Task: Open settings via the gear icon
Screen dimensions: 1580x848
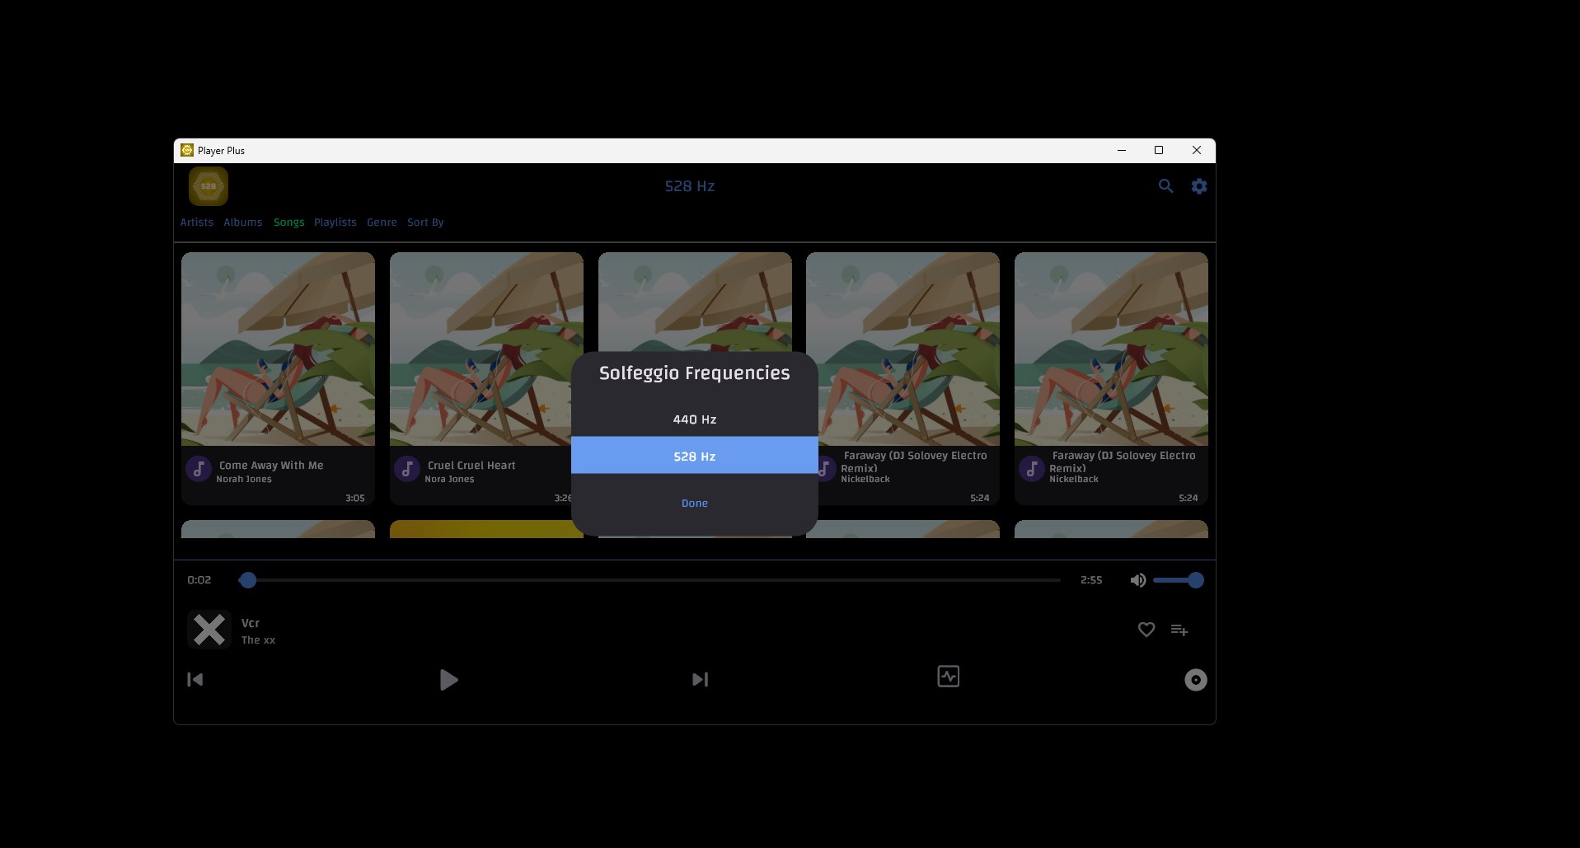Action: [x=1199, y=186]
